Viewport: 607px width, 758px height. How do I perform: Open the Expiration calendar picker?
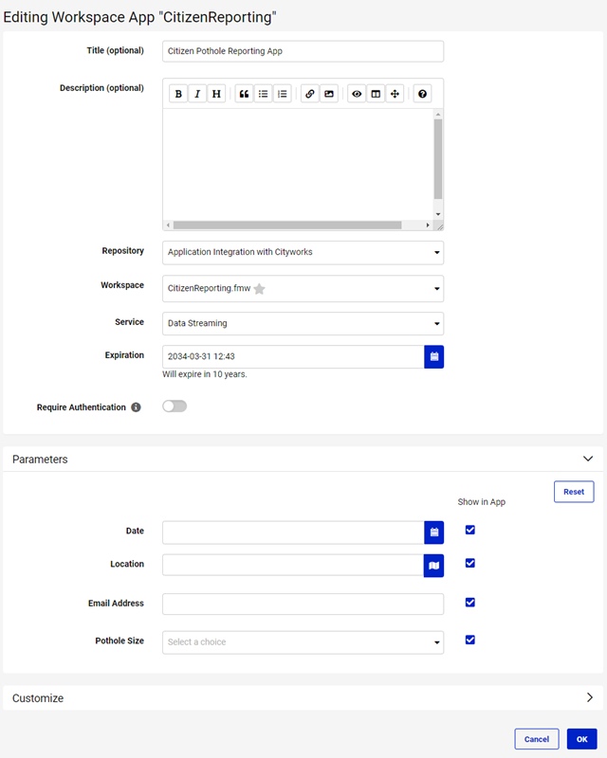coord(434,357)
